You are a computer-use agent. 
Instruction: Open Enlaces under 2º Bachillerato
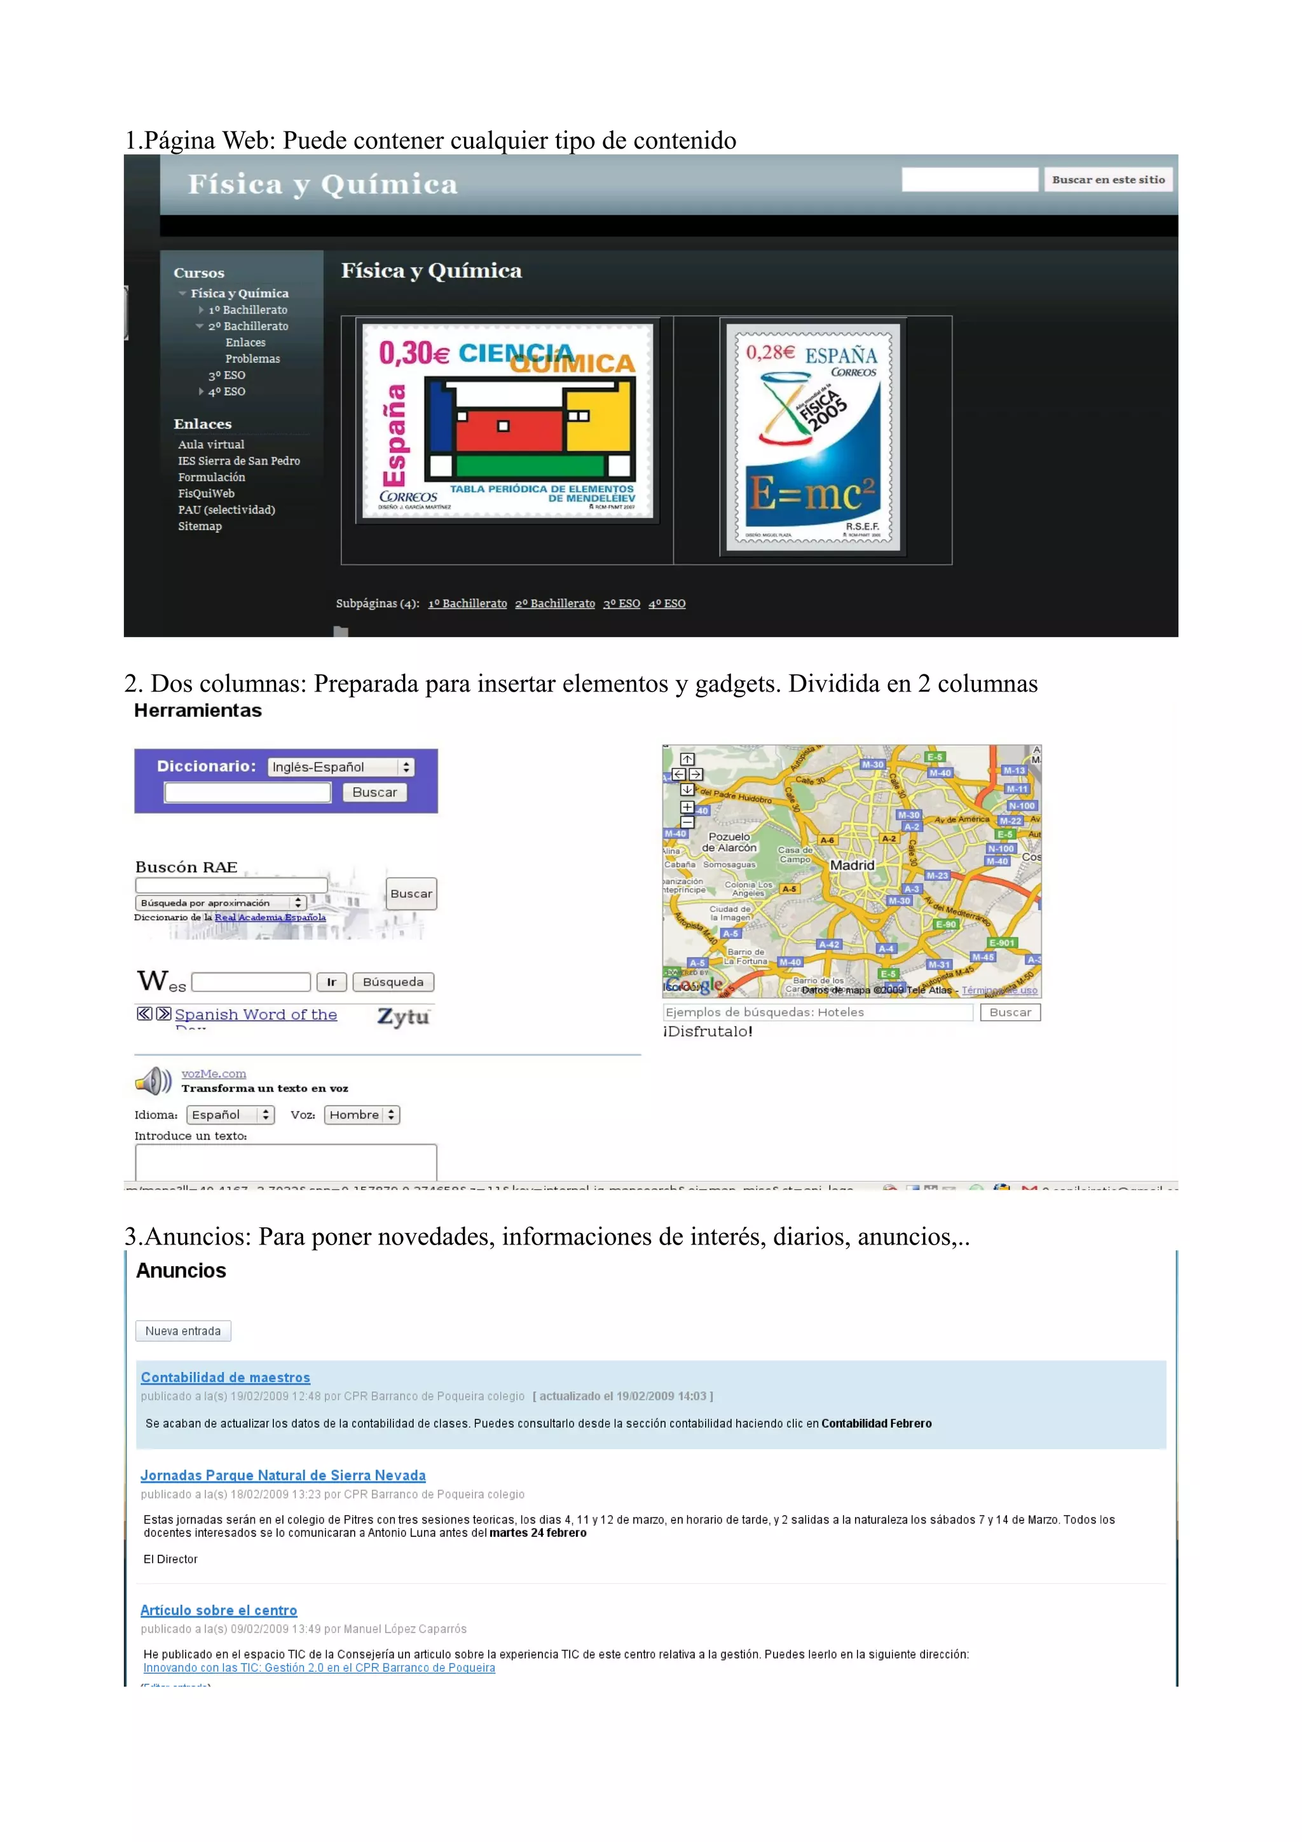pos(245,343)
